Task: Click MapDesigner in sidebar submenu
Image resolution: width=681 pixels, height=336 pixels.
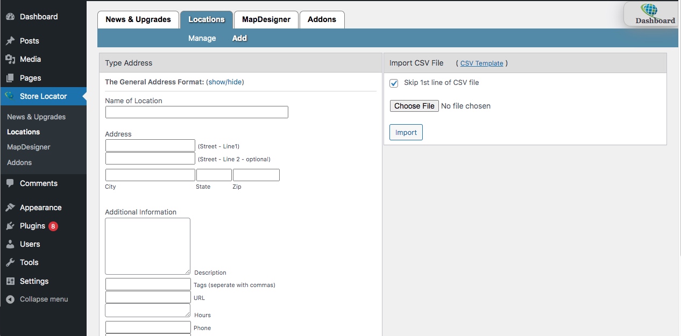Action: tap(29, 147)
